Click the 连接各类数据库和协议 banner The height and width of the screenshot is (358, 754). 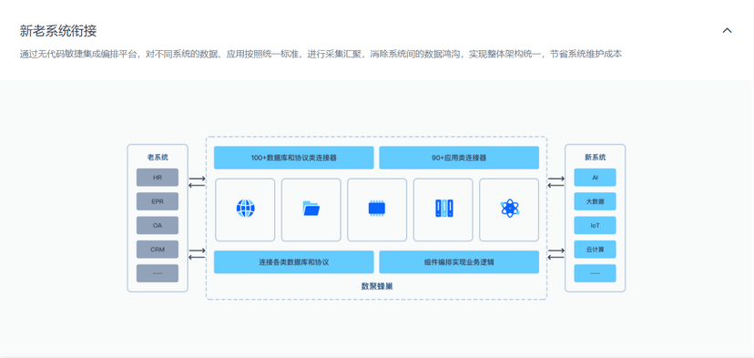tap(294, 262)
